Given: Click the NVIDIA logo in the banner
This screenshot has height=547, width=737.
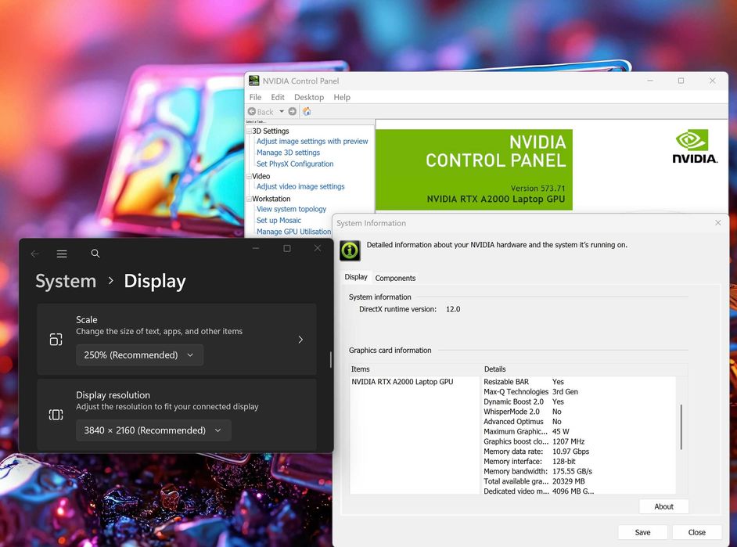Looking at the screenshot, I should (x=695, y=147).
